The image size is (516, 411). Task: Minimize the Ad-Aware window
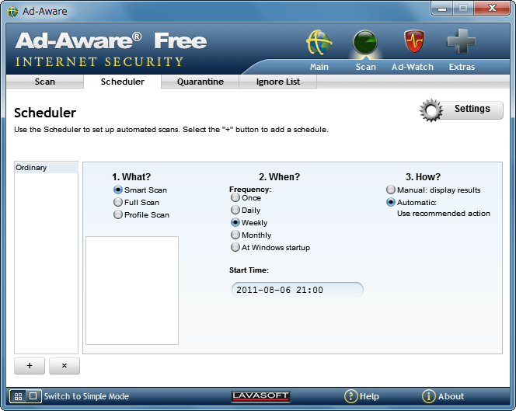442,9
